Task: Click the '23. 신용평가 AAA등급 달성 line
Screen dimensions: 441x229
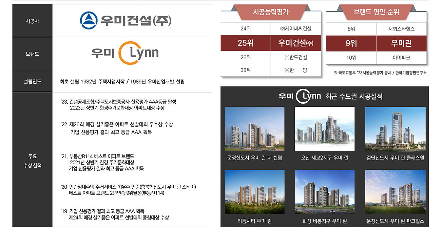Action: 118,102
